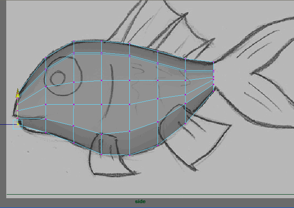This screenshot has height=208, width=294.
Task: Click the "side" viewport label
Action: click(141, 201)
